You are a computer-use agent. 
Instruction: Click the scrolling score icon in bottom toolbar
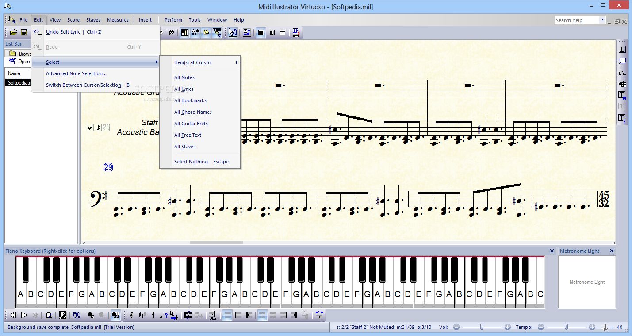pos(115,315)
